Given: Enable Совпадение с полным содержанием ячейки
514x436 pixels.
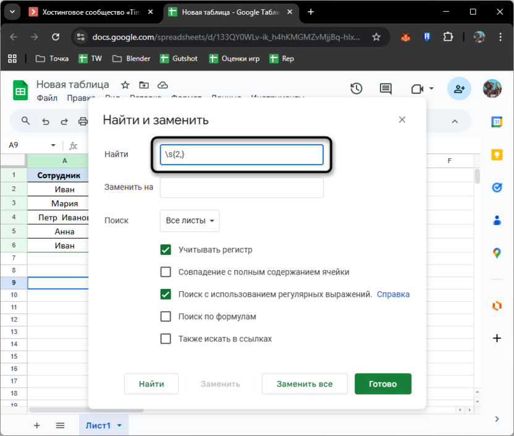Looking at the screenshot, I should [166, 272].
